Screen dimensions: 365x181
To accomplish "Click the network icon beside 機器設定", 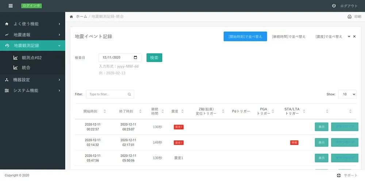I will coord(7,80).
